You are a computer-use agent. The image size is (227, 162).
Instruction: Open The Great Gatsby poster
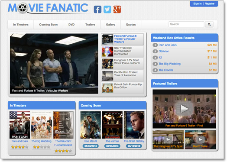pos(134,125)
